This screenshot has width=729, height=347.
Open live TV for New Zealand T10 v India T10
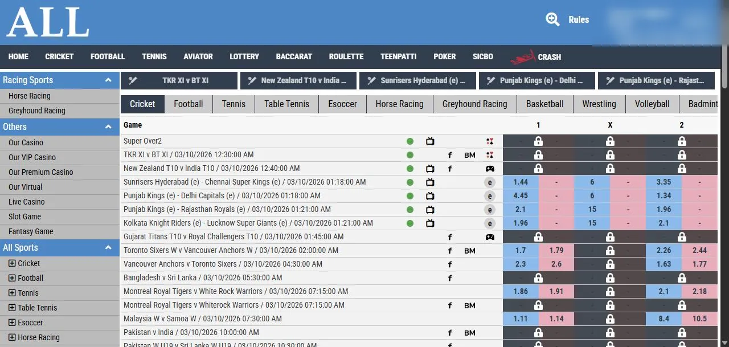pyautogui.click(x=430, y=169)
